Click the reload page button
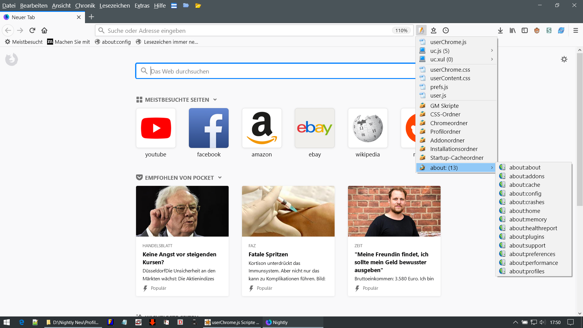The image size is (583, 328). click(x=32, y=30)
